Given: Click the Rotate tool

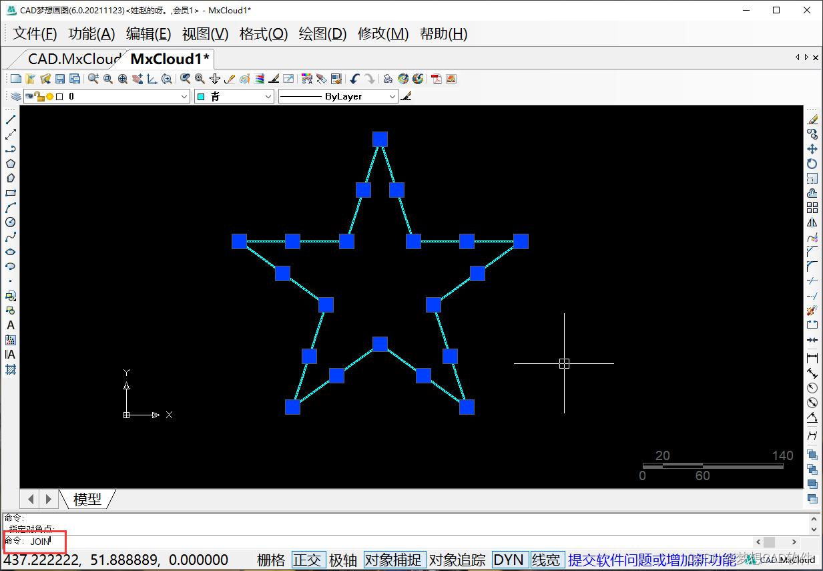Looking at the screenshot, I should tap(812, 164).
